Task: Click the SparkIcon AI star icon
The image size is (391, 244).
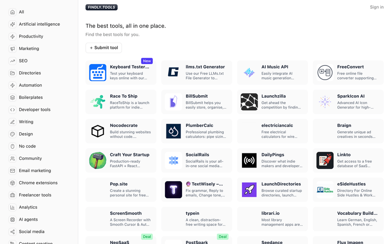Action: [x=325, y=102]
